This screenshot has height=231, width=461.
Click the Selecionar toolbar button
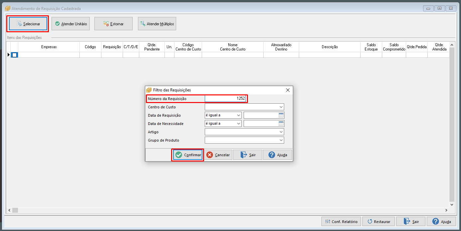tap(28, 24)
